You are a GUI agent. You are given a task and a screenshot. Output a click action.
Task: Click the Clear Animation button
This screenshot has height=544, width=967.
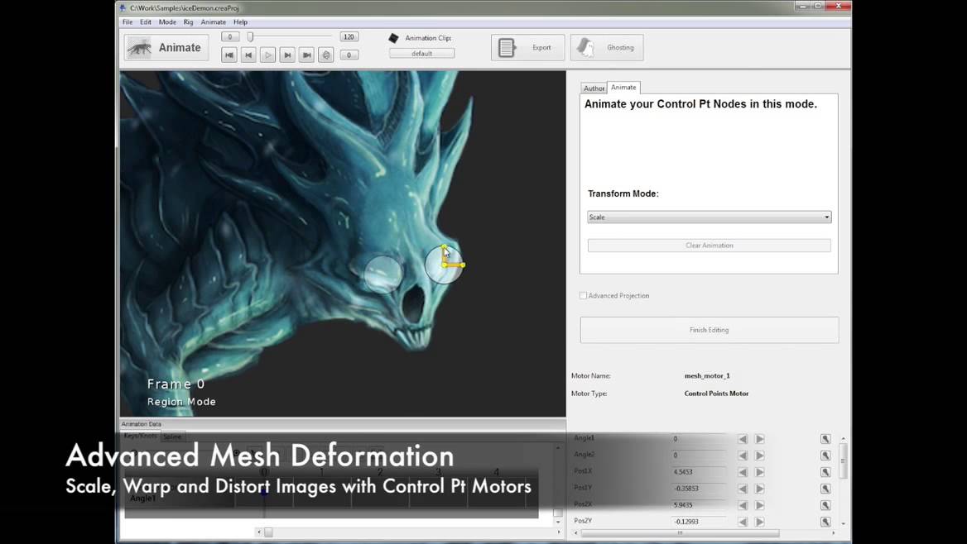tap(710, 246)
